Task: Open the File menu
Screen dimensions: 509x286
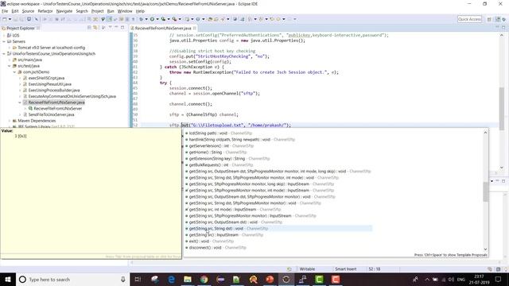Action: (5, 11)
